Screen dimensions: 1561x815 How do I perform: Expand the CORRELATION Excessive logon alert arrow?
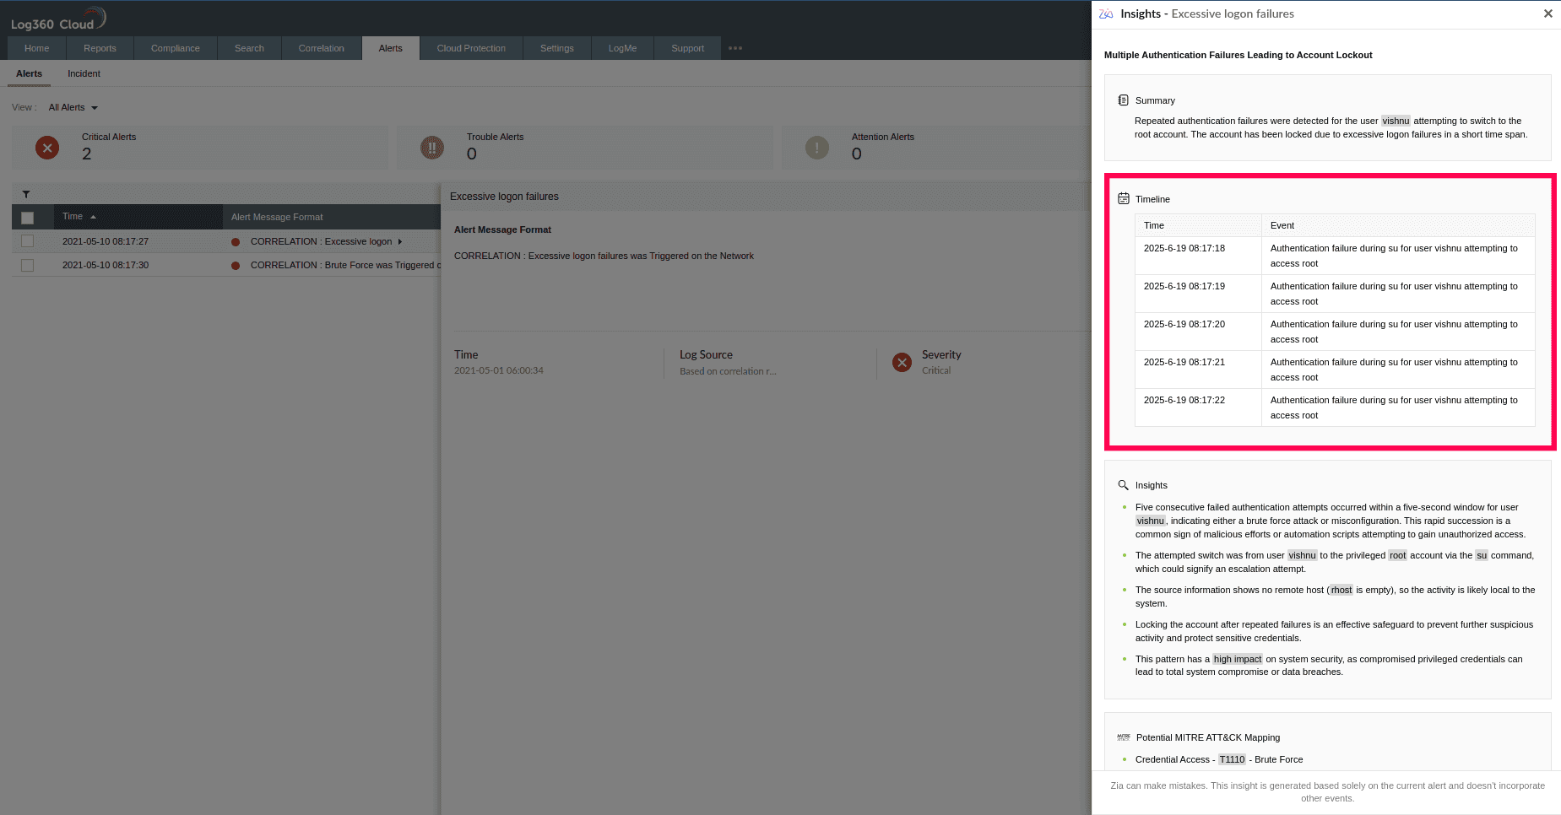401,241
